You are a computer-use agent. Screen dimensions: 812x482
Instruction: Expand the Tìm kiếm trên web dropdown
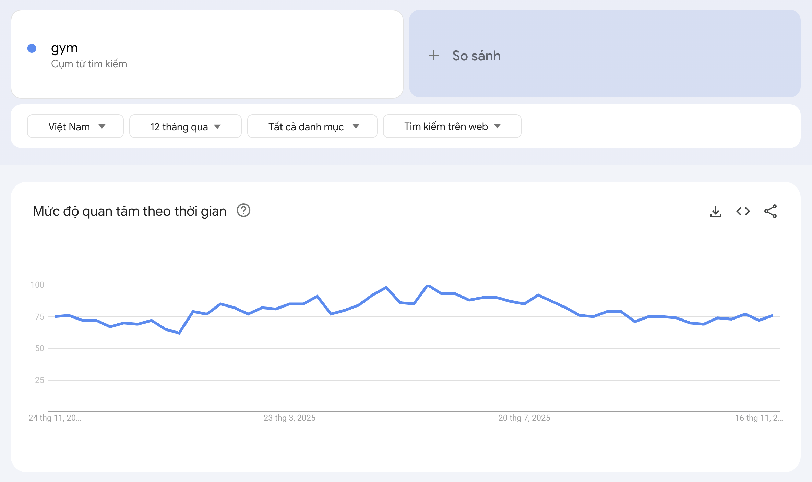click(452, 126)
